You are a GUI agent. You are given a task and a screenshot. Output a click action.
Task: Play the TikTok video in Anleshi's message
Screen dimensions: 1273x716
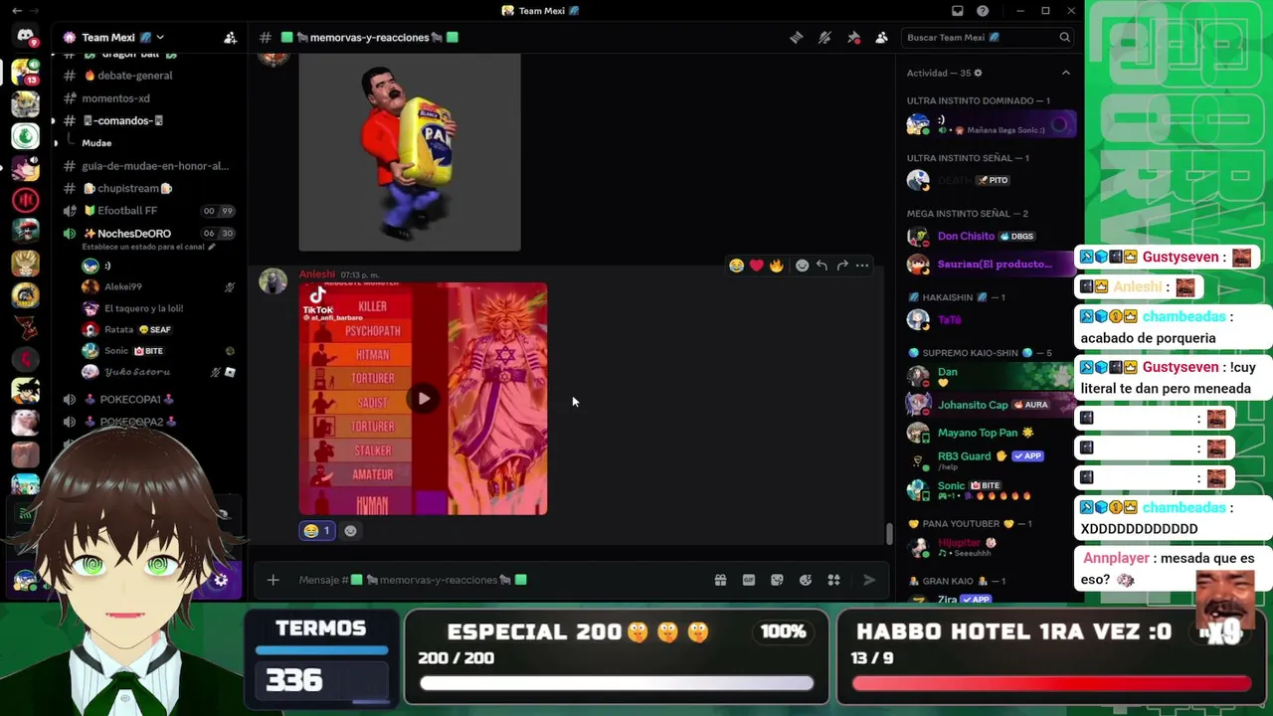(x=424, y=399)
